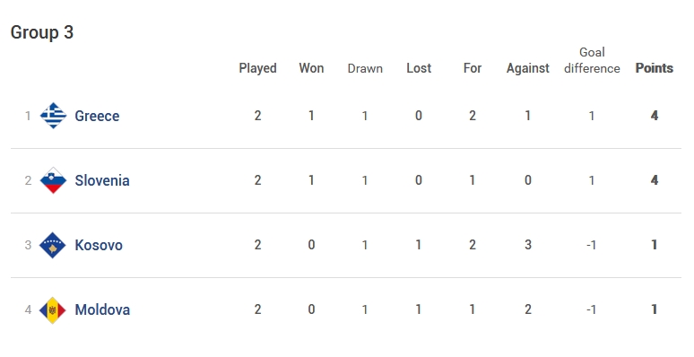The width and height of the screenshot is (694, 357).
Task: Click the Against column header
Action: click(527, 69)
